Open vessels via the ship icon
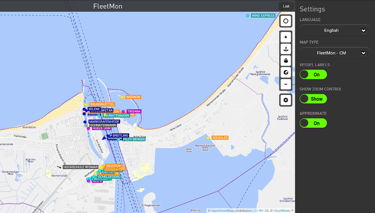The image size is (375, 213). pyautogui.click(x=285, y=61)
